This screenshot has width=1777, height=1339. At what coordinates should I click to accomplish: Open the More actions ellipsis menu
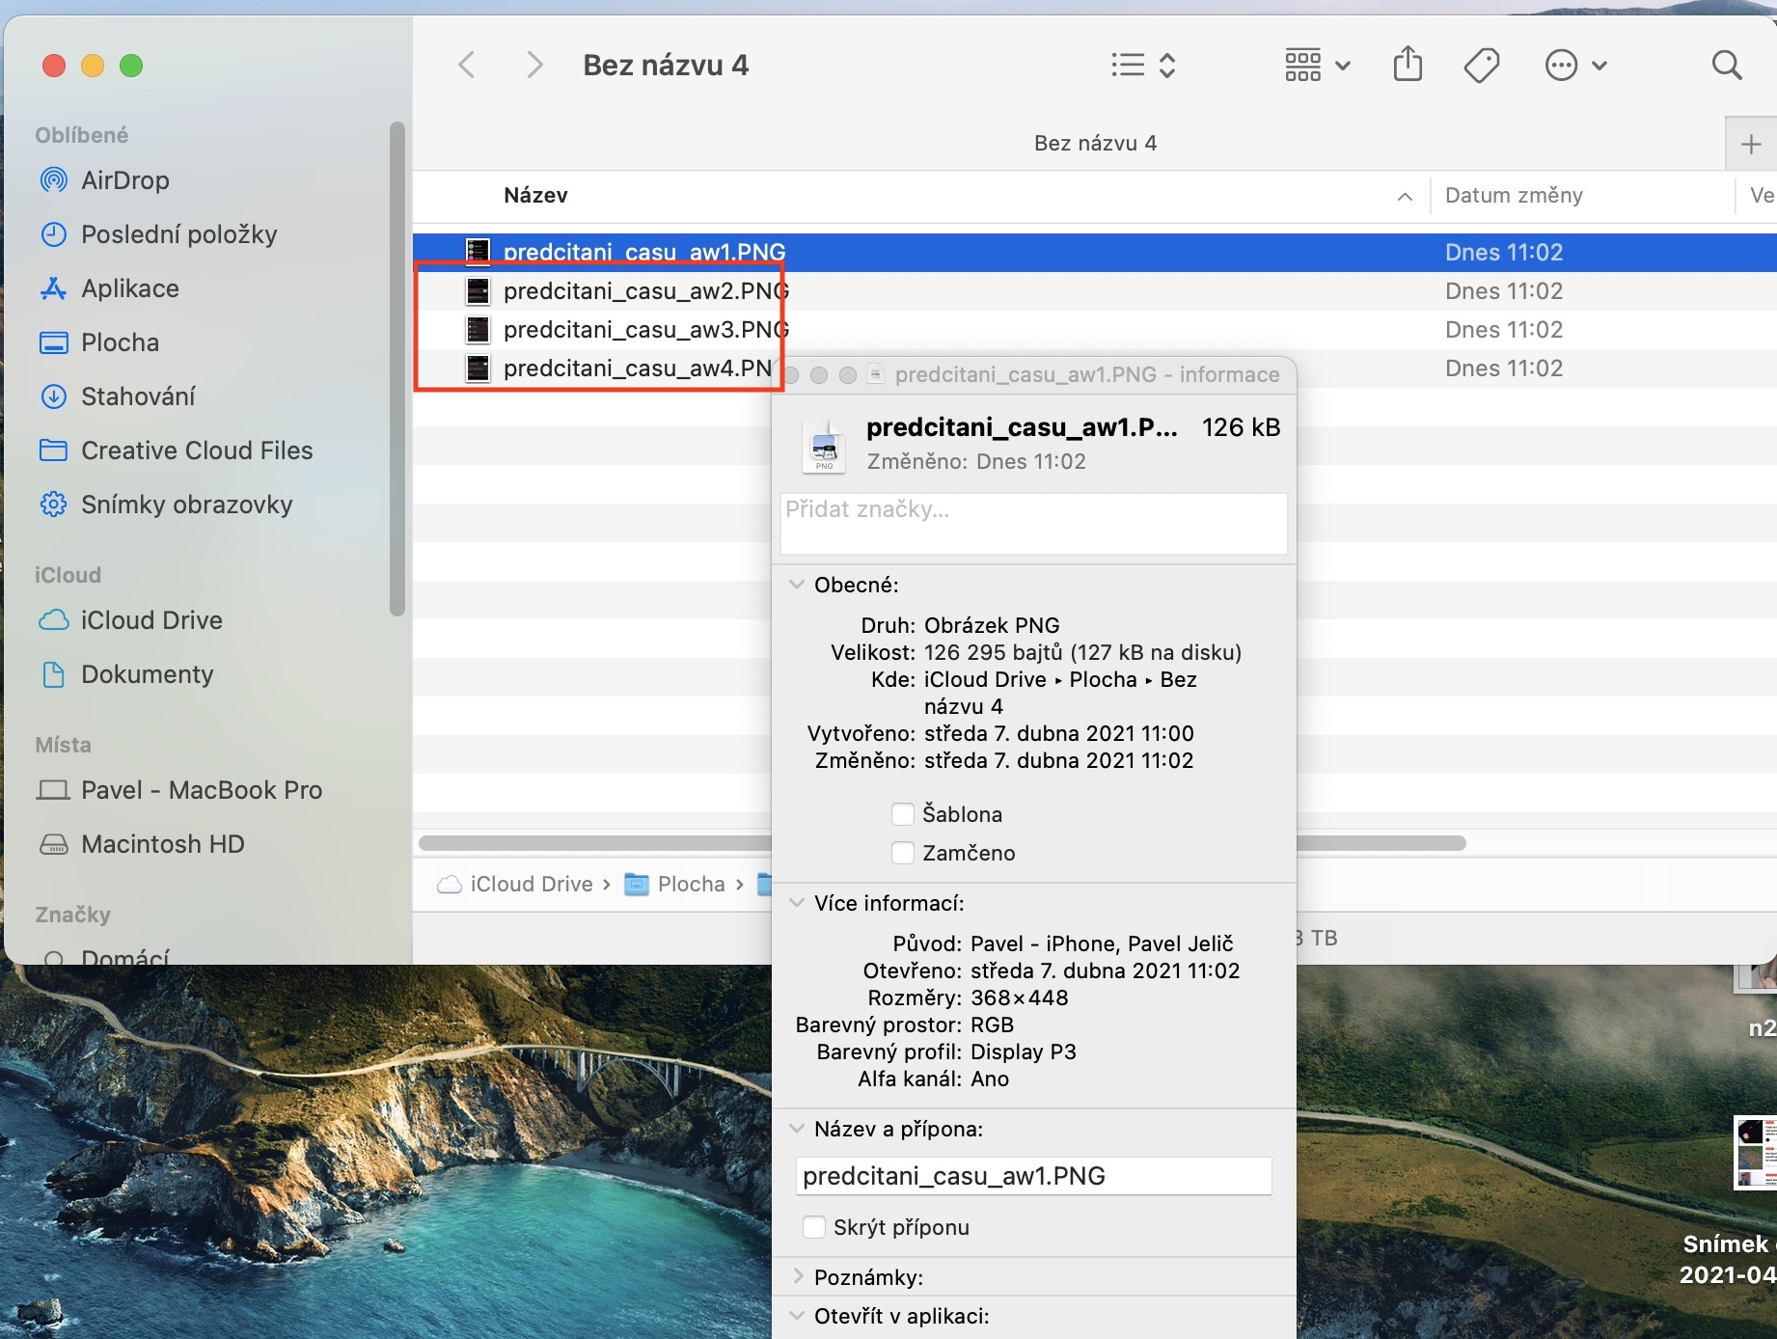[x=1574, y=66]
